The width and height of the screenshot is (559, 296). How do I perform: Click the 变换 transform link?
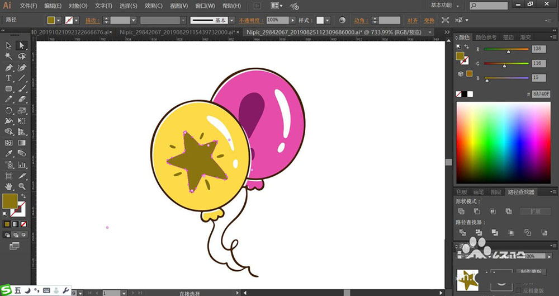tap(429, 20)
